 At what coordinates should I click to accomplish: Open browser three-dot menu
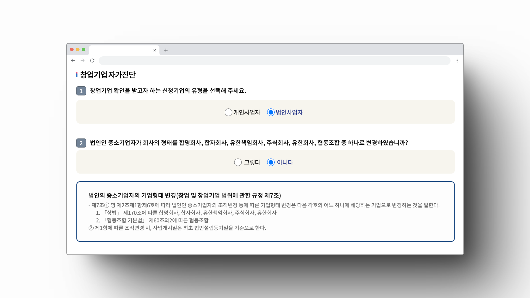coord(457,60)
